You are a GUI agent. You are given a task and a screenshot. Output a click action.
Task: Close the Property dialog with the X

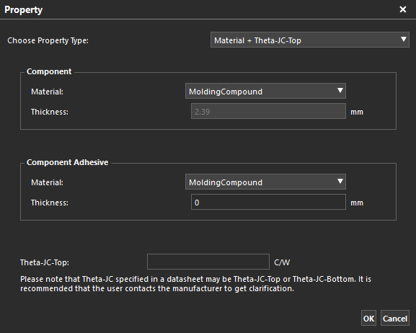point(403,9)
